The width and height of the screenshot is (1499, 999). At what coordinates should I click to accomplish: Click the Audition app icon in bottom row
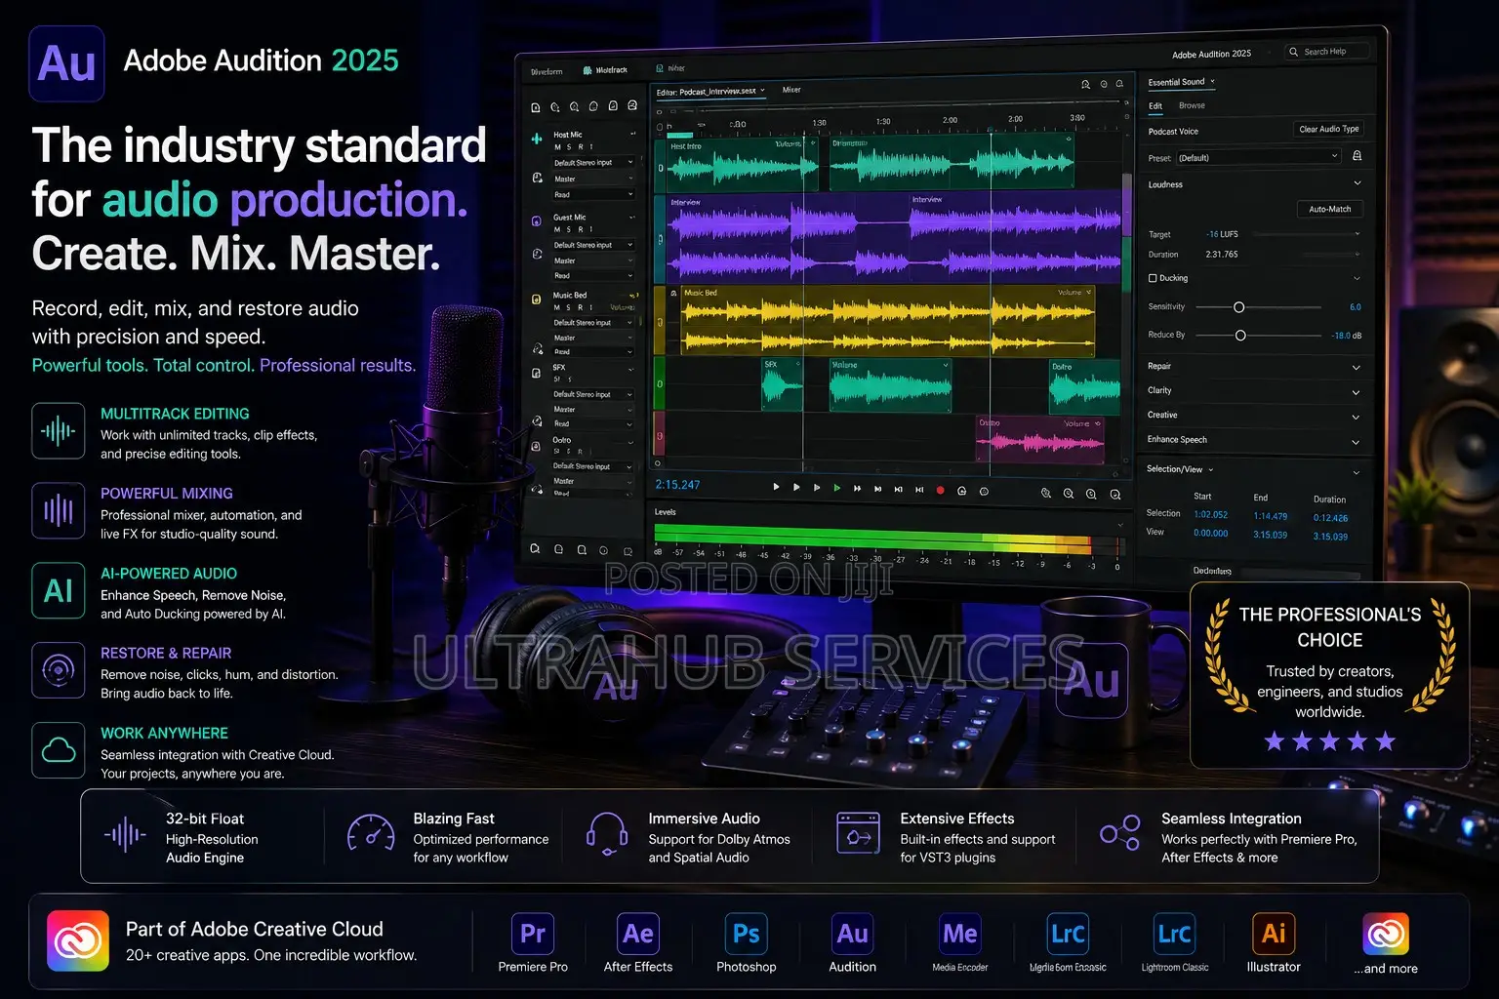[853, 935]
